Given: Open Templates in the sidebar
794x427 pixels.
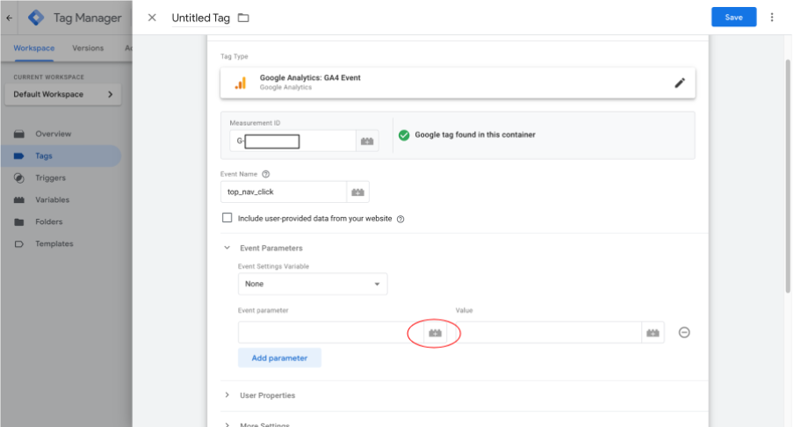Looking at the screenshot, I should click(54, 244).
